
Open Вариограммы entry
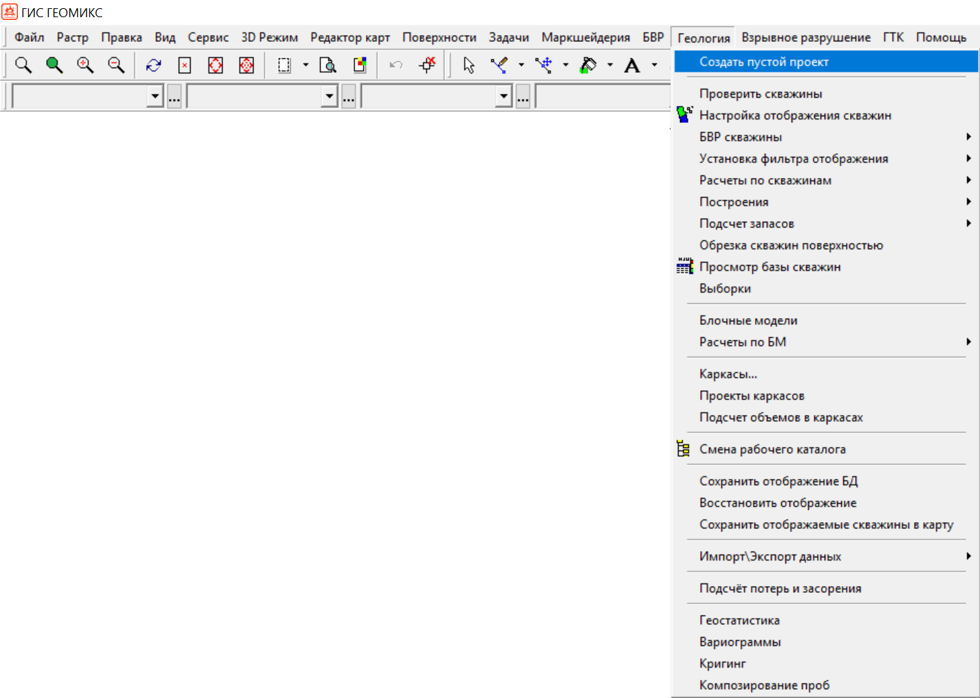click(x=826, y=642)
